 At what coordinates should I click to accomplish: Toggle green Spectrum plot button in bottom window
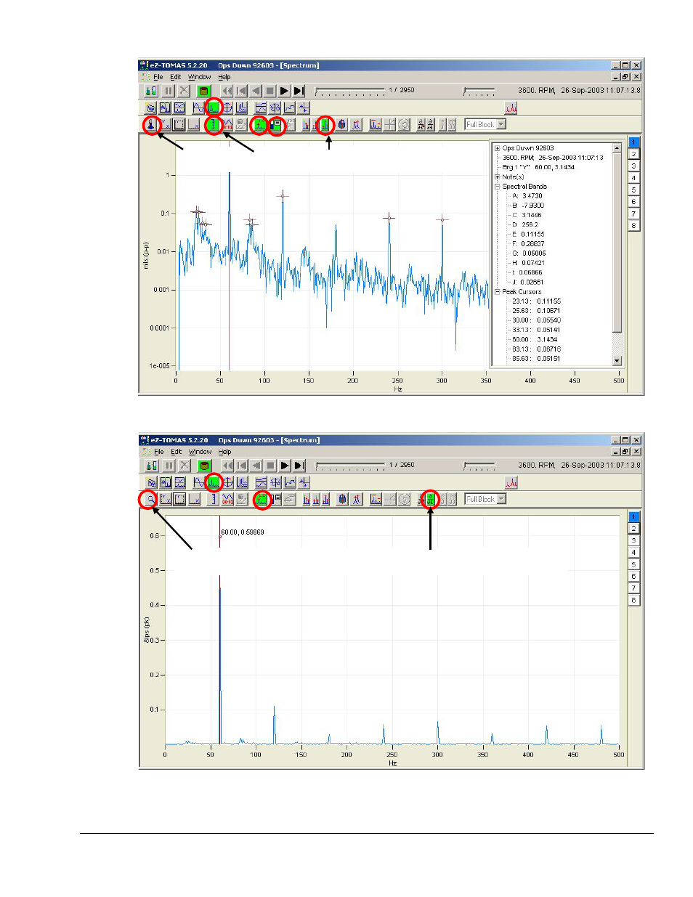pyautogui.click(x=214, y=482)
